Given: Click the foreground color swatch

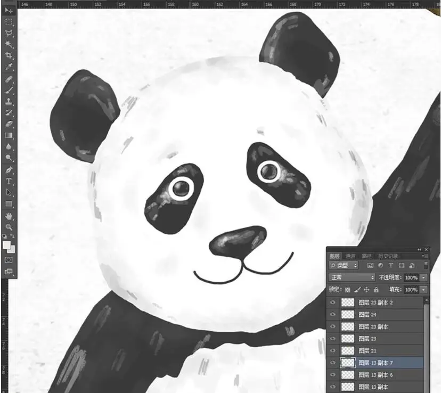Looking at the screenshot, I should tap(6, 245).
